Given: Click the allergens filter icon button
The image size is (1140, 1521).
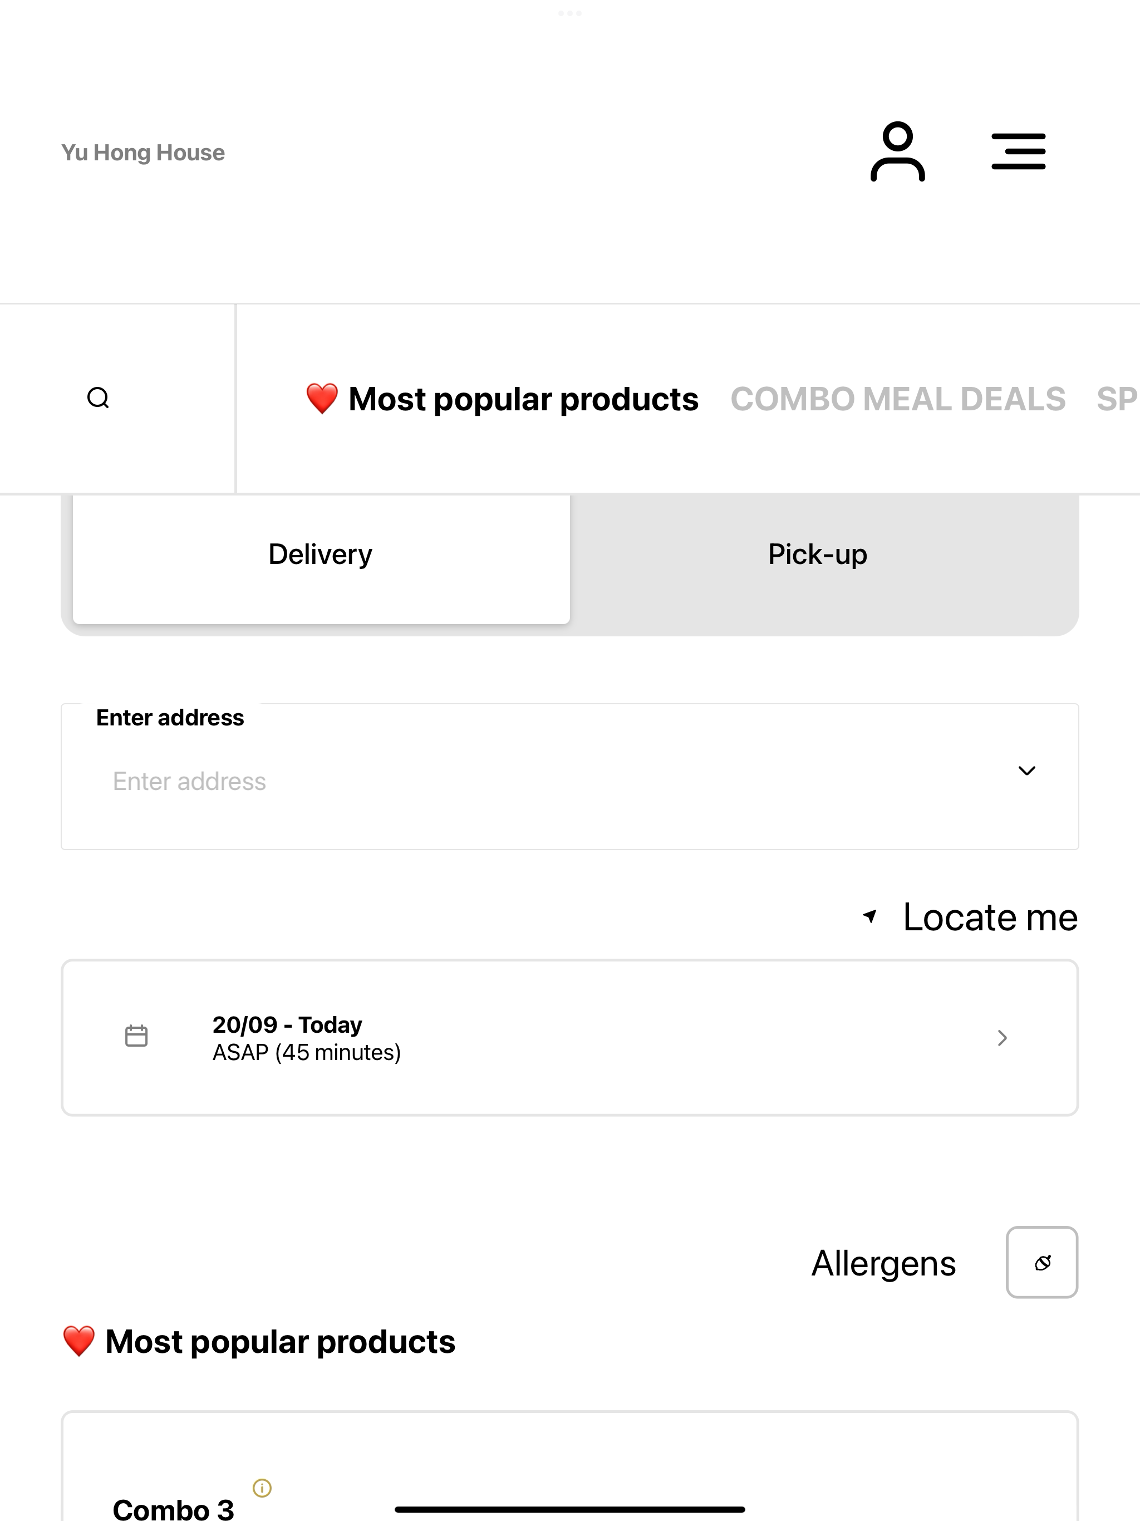Looking at the screenshot, I should tap(1041, 1263).
